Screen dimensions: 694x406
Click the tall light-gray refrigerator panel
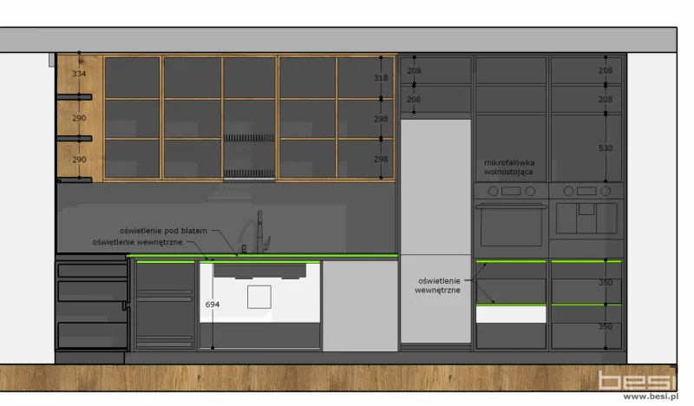tap(435, 231)
